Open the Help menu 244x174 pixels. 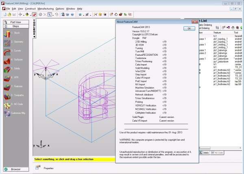[x=80, y=9]
